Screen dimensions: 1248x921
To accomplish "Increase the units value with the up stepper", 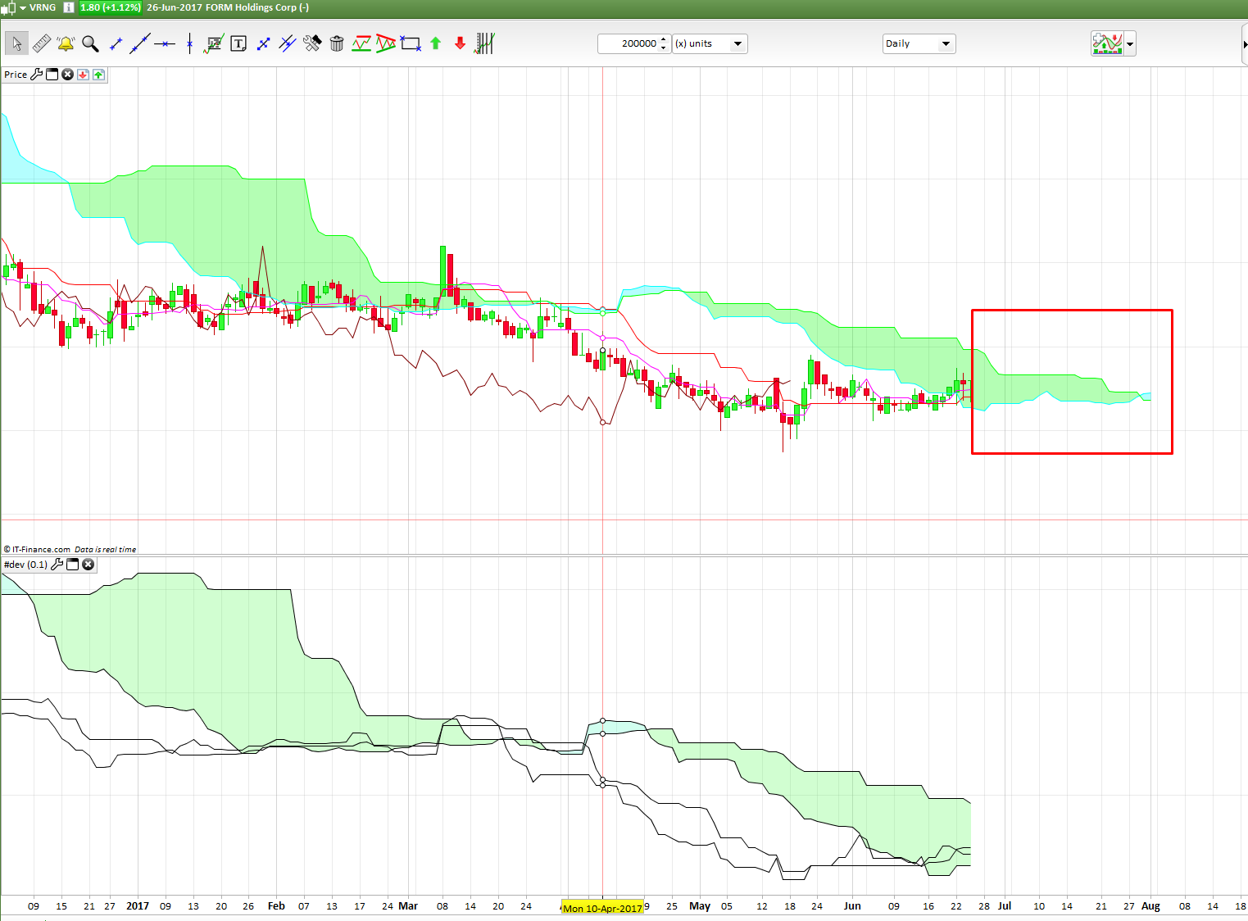I will [664, 39].
